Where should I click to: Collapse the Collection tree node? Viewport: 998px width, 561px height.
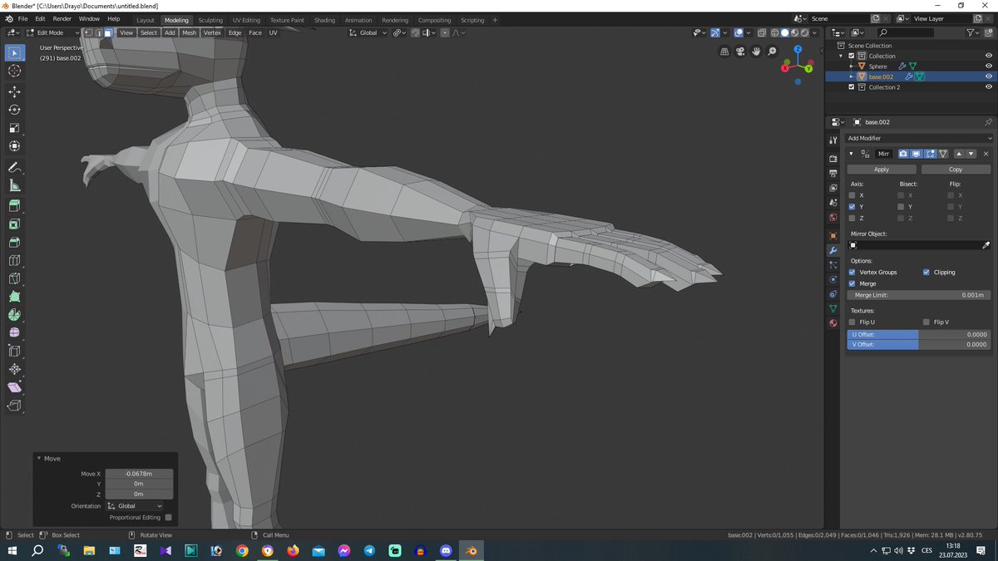click(x=841, y=56)
